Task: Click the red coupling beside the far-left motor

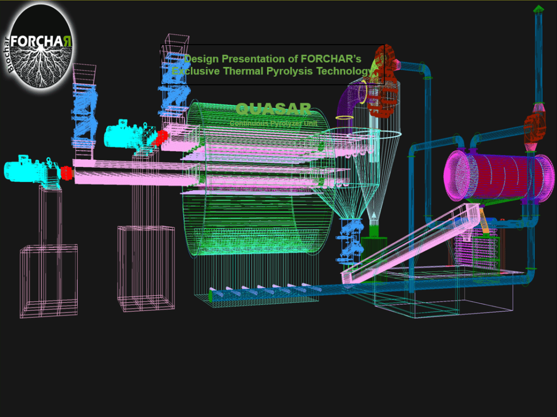Action: point(66,173)
